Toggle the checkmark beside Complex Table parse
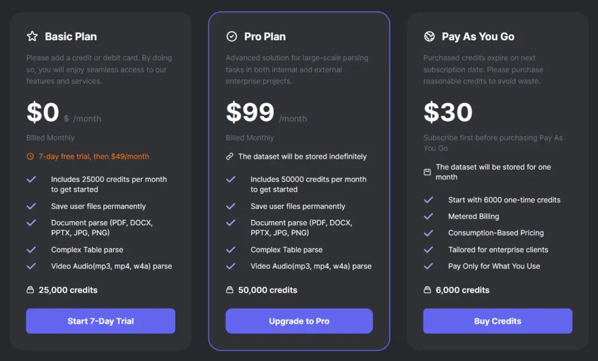Viewport: 598px width, 361px height. (x=32, y=250)
